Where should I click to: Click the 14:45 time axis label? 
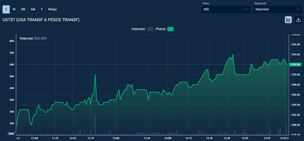(227, 138)
